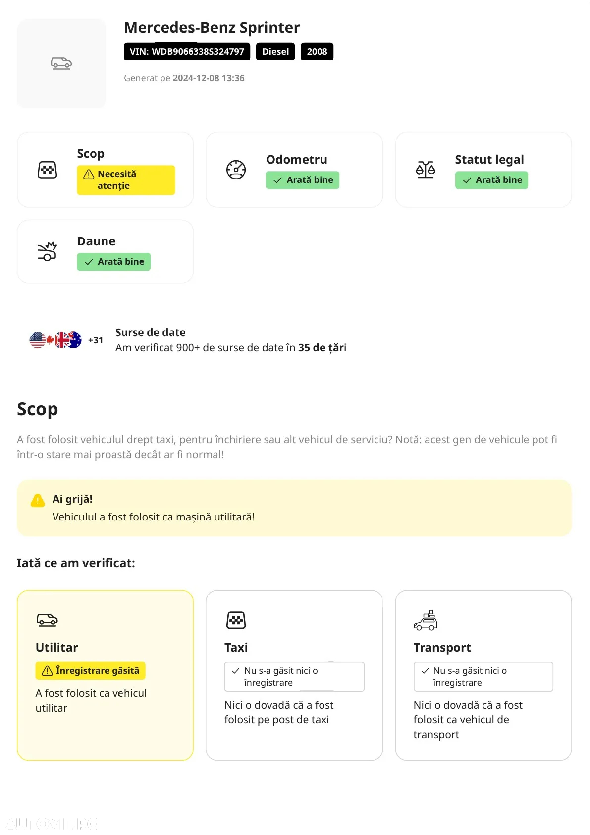Click the no-registration status box in the Taxi card
Screen dimensions: 590x835
click(x=294, y=677)
